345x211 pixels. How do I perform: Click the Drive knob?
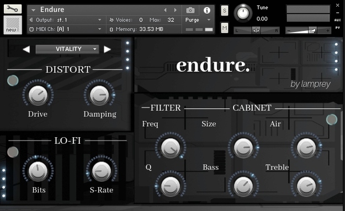click(38, 95)
